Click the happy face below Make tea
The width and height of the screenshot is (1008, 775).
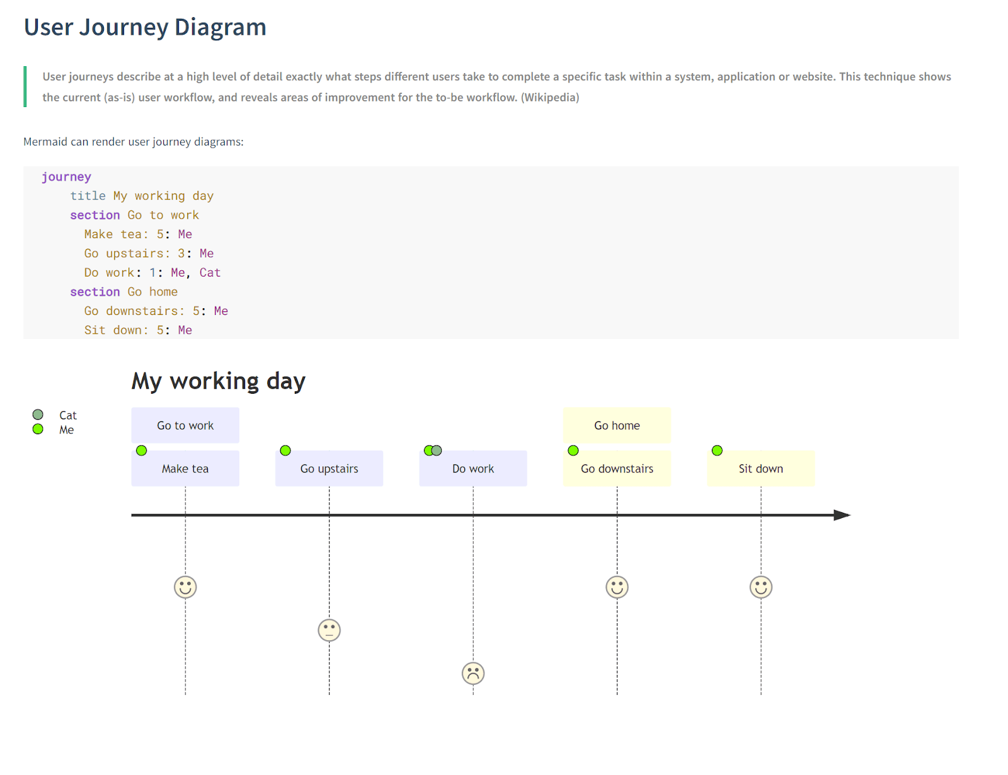(185, 587)
